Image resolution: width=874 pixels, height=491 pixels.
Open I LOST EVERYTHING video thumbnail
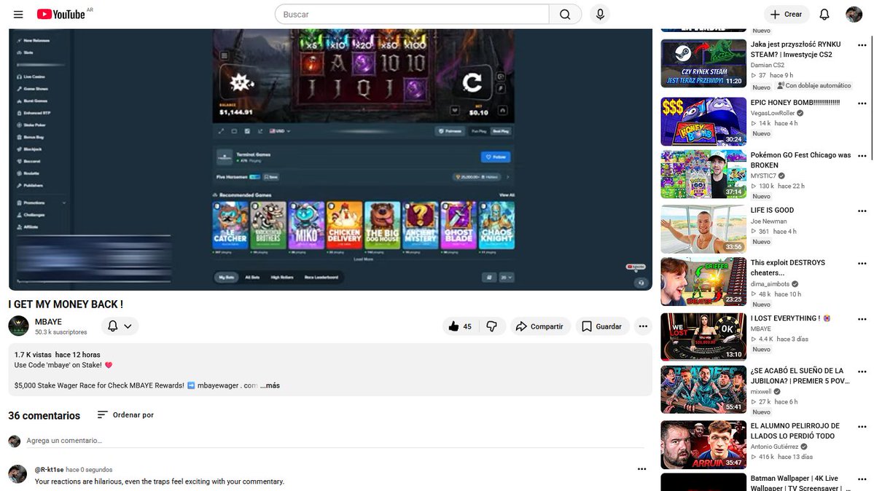[703, 337]
